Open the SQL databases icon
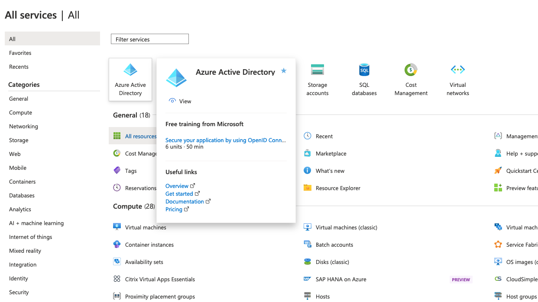 [x=364, y=70]
